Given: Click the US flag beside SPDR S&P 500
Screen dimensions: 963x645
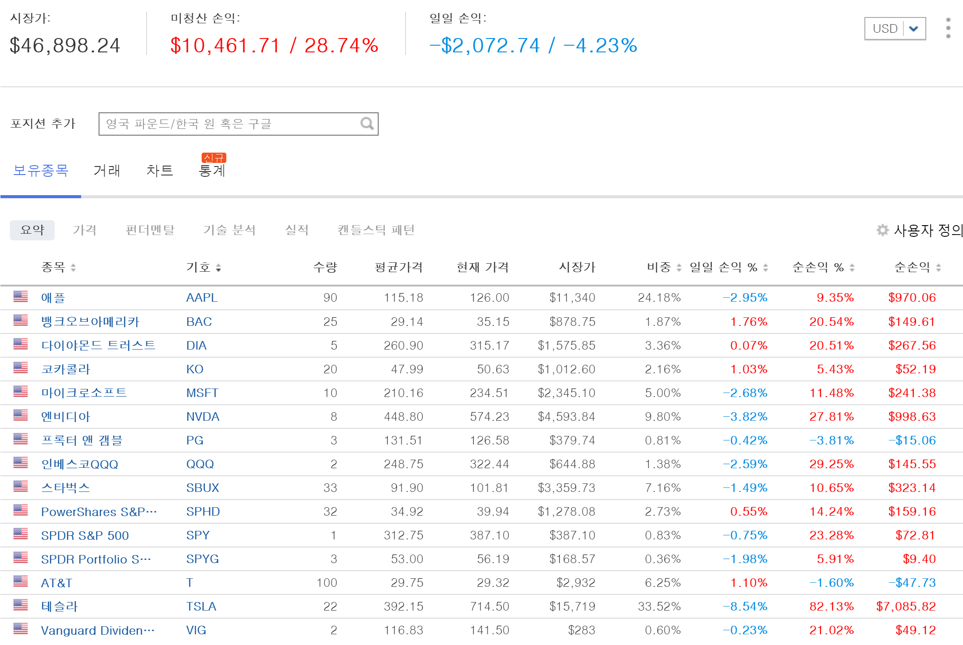Looking at the screenshot, I should click(x=21, y=534).
